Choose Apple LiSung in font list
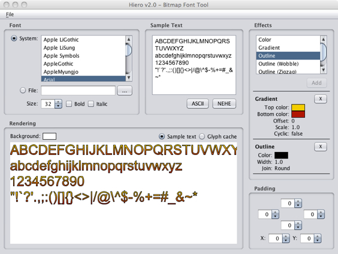Image resolution: width=338 pixels, height=254 pixels. pyautogui.click(x=83, y=47)
